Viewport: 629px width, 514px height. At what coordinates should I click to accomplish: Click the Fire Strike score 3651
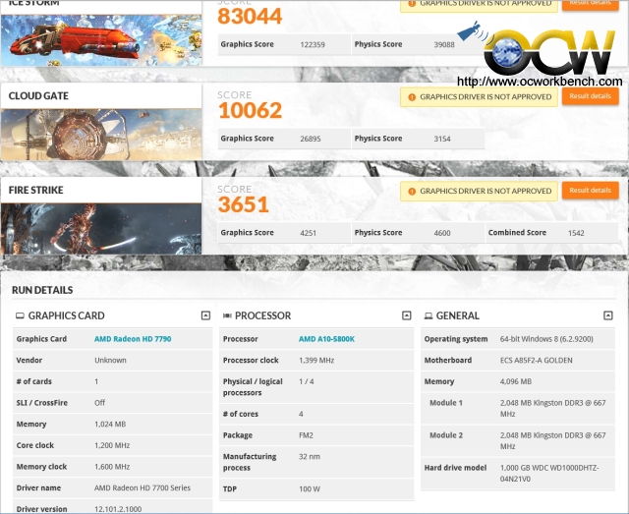[x=244, y=204]
